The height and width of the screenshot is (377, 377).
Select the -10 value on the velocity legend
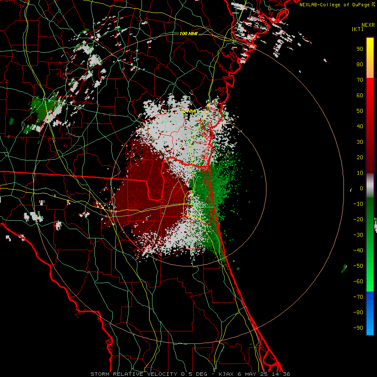(x=358, y=204)
